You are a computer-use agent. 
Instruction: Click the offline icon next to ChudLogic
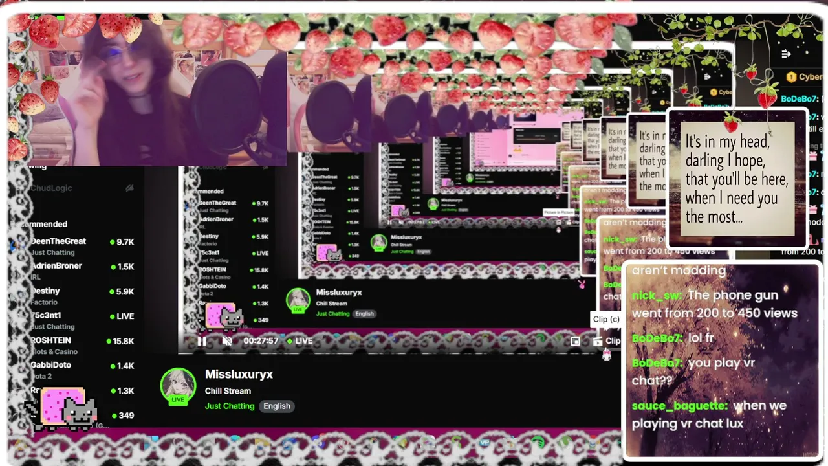(129, 188)
